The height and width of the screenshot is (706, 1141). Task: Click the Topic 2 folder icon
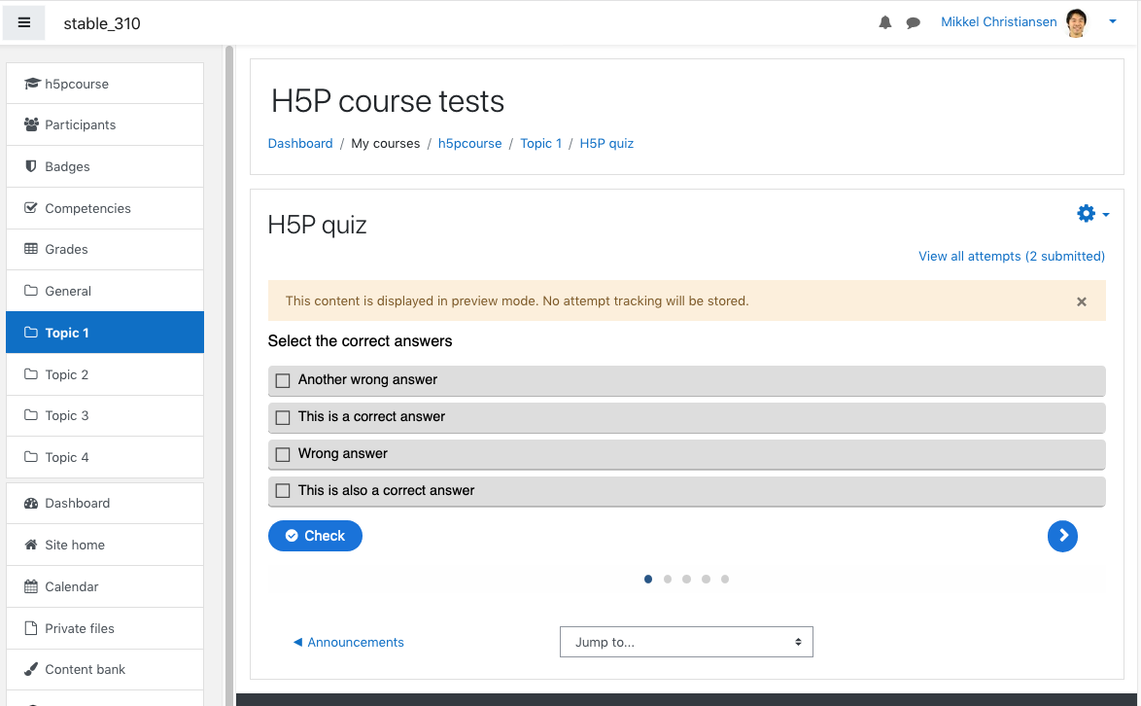click(x=30, y=374)
